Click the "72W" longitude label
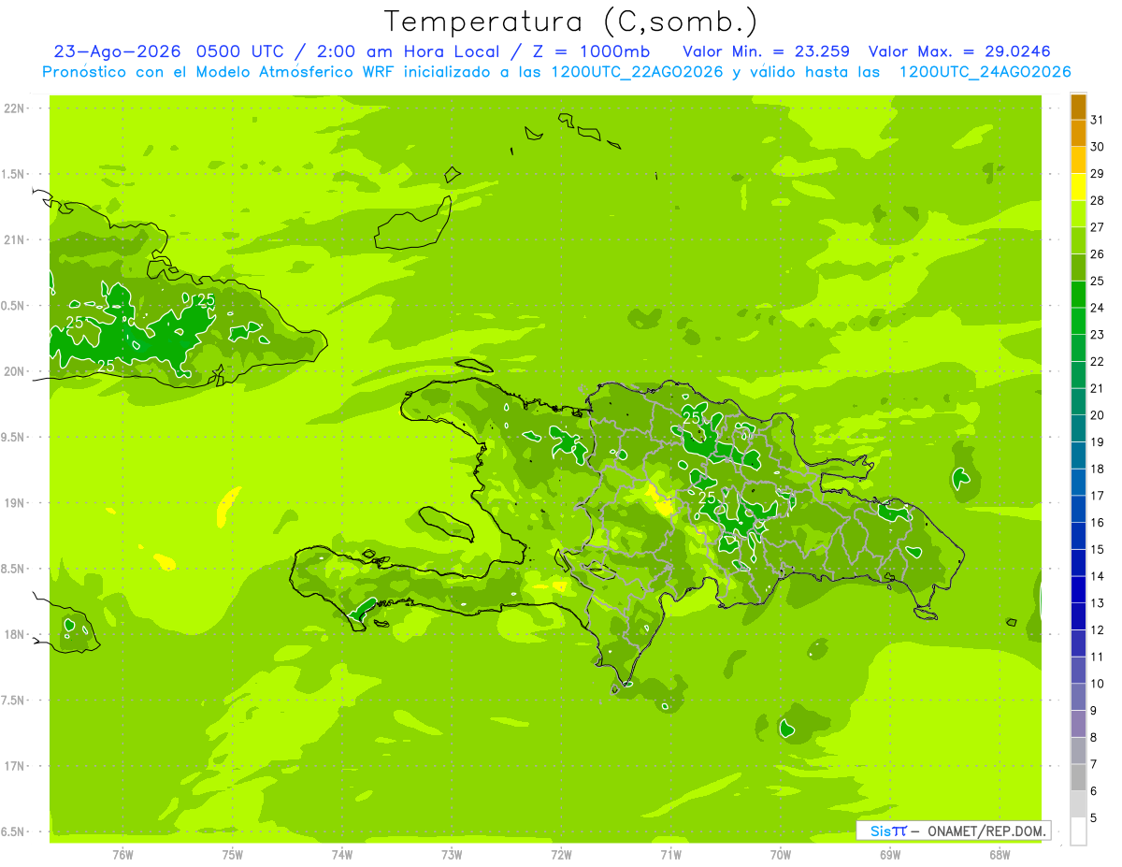Viewport: 1122px width, 867px height. coord(561,854)
